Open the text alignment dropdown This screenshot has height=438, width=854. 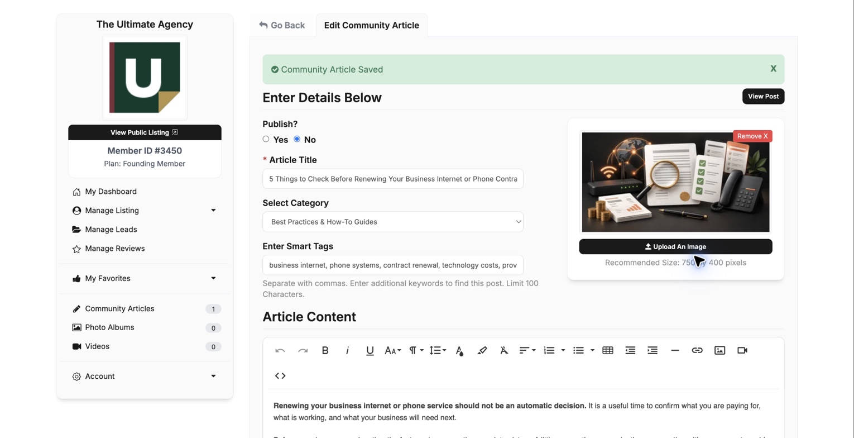527,350
